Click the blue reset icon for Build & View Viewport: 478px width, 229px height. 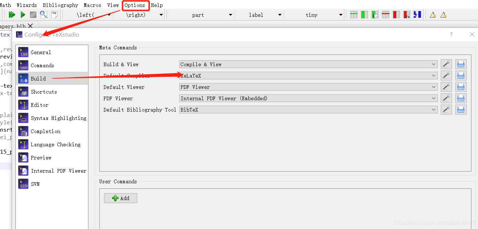point(461,64)
